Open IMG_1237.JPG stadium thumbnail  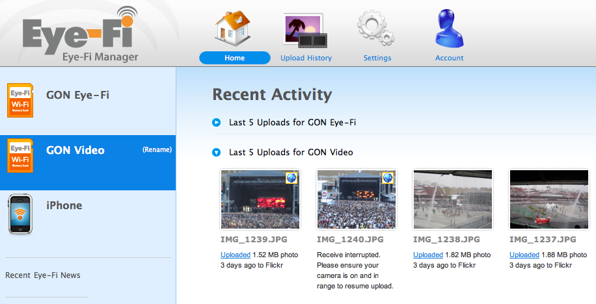tap(549, 199)
